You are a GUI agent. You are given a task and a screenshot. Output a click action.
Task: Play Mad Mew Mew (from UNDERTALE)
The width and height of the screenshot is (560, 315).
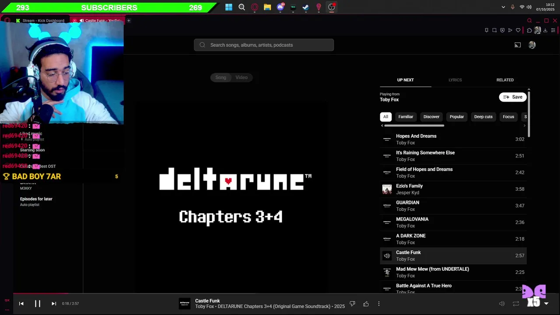pos(453,272)
